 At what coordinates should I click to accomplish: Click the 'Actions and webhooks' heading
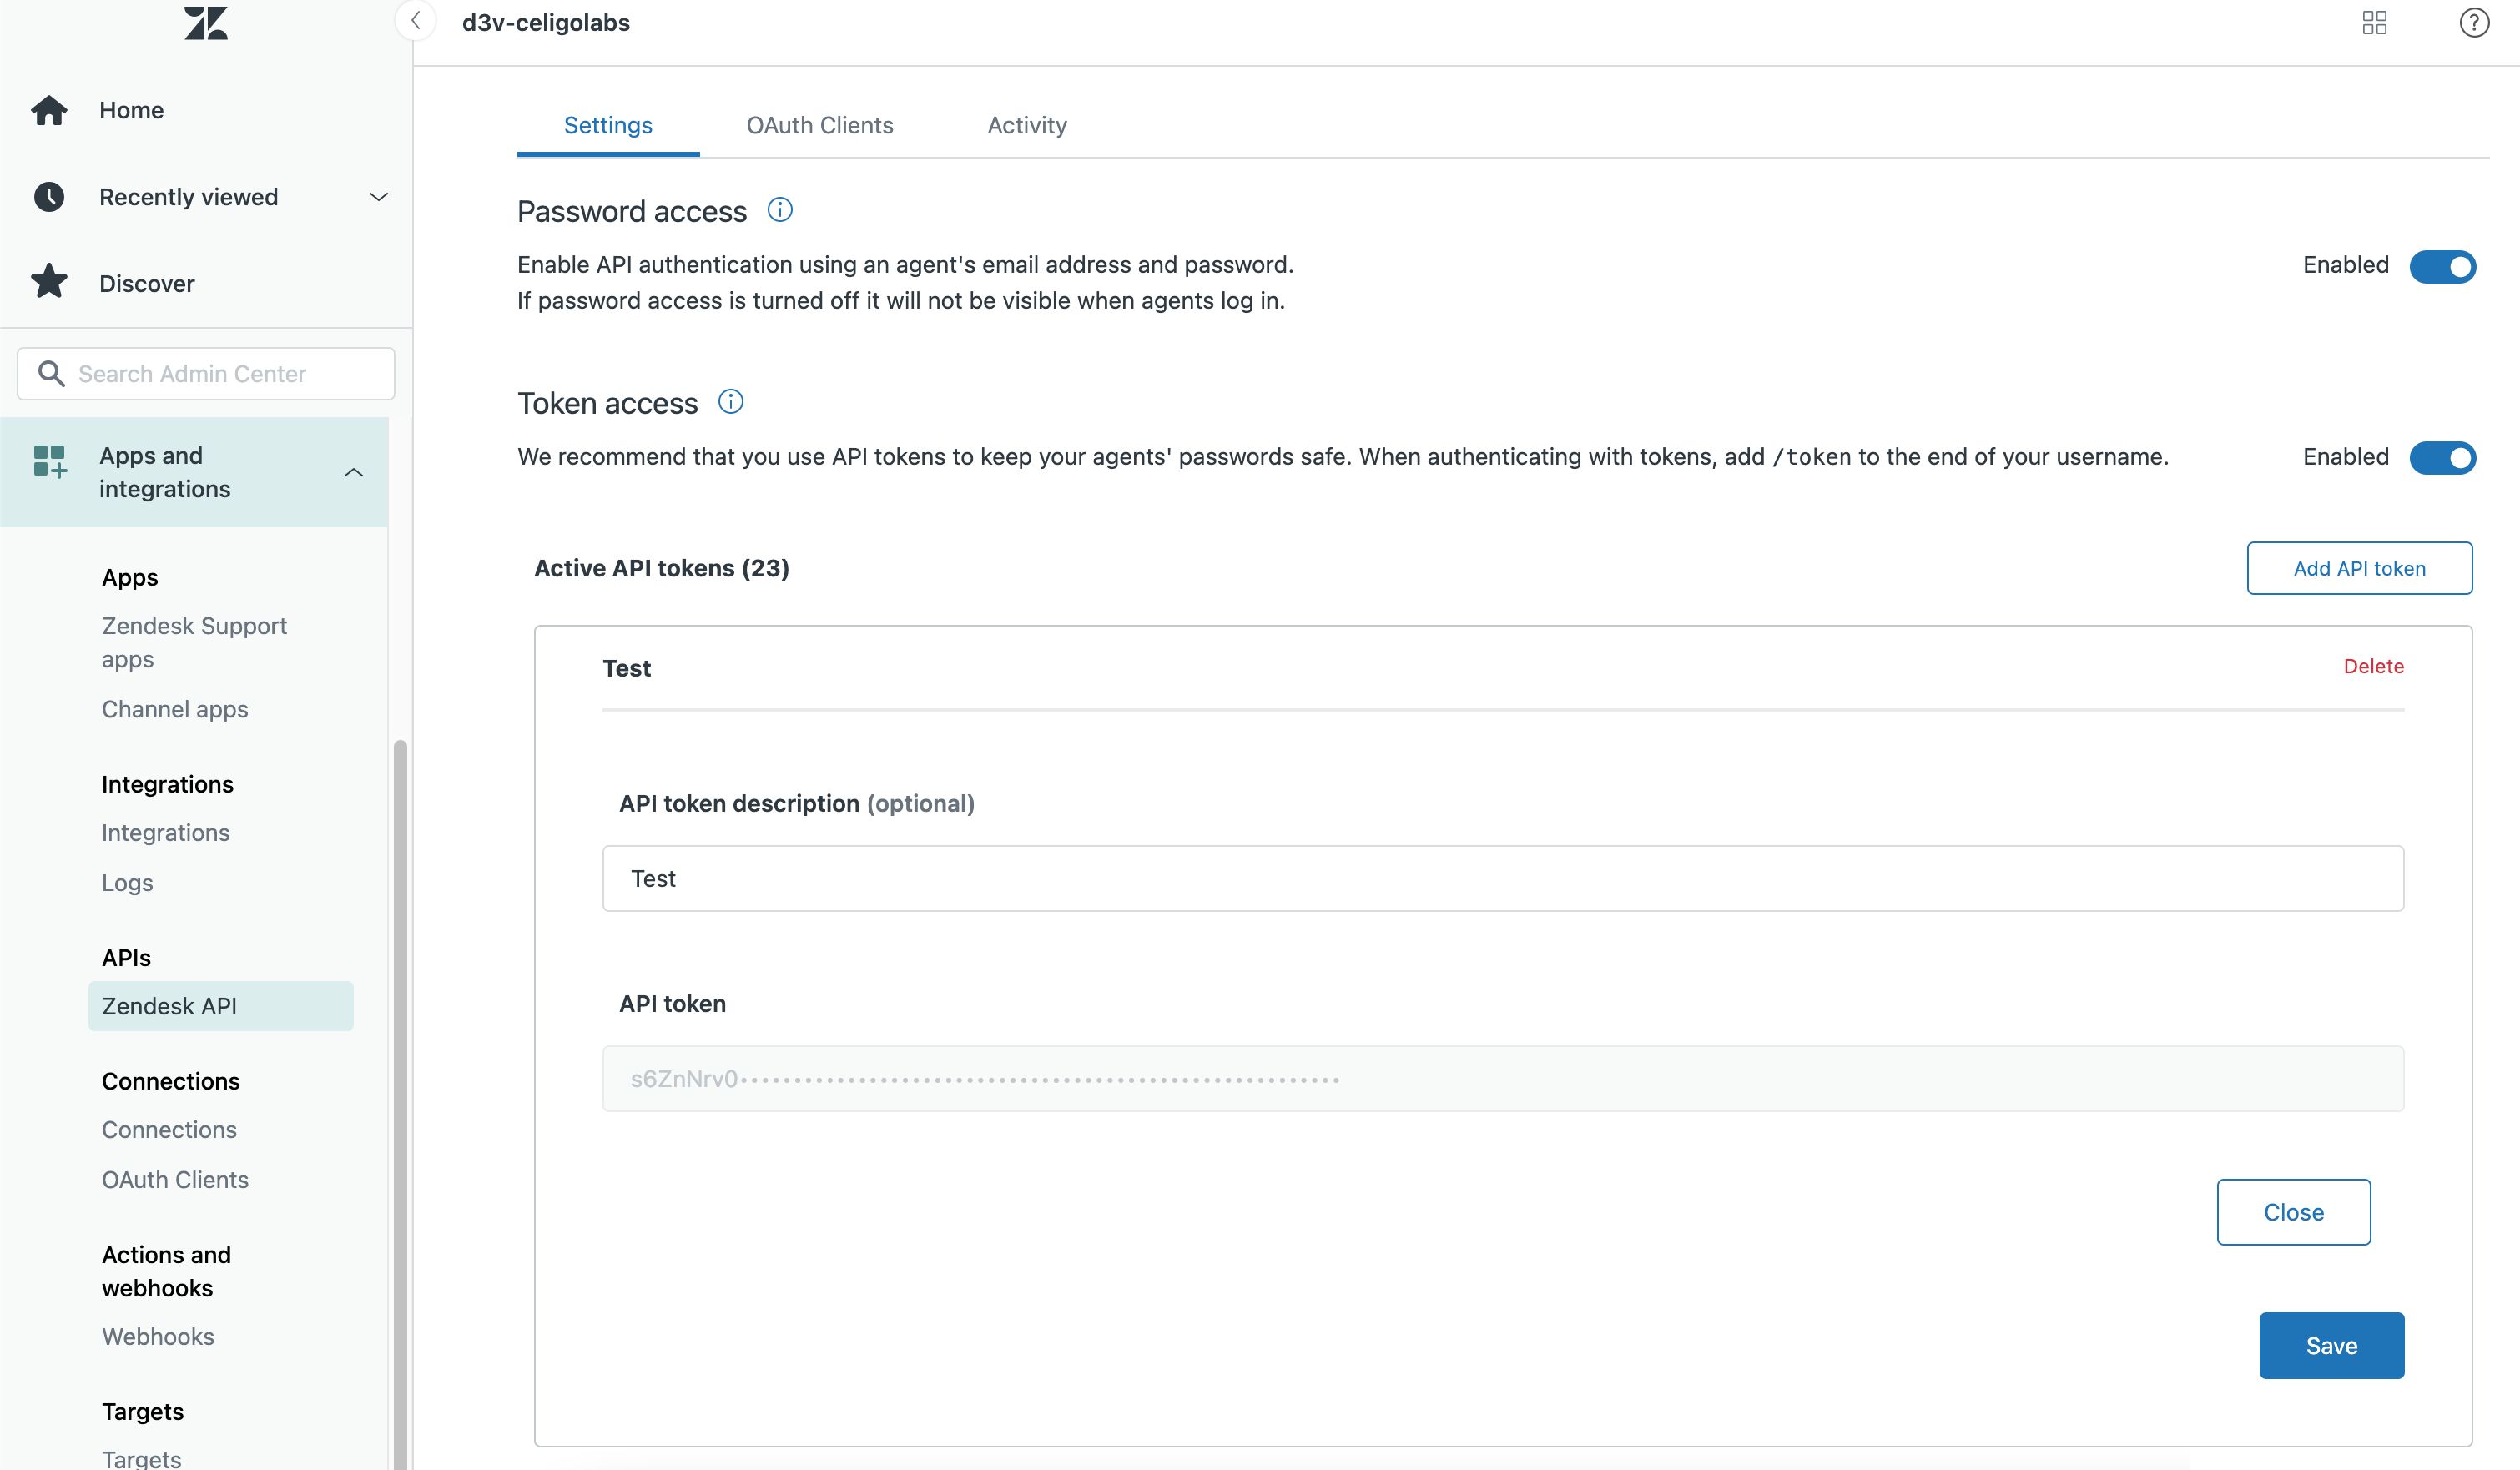click(166, 1271)
